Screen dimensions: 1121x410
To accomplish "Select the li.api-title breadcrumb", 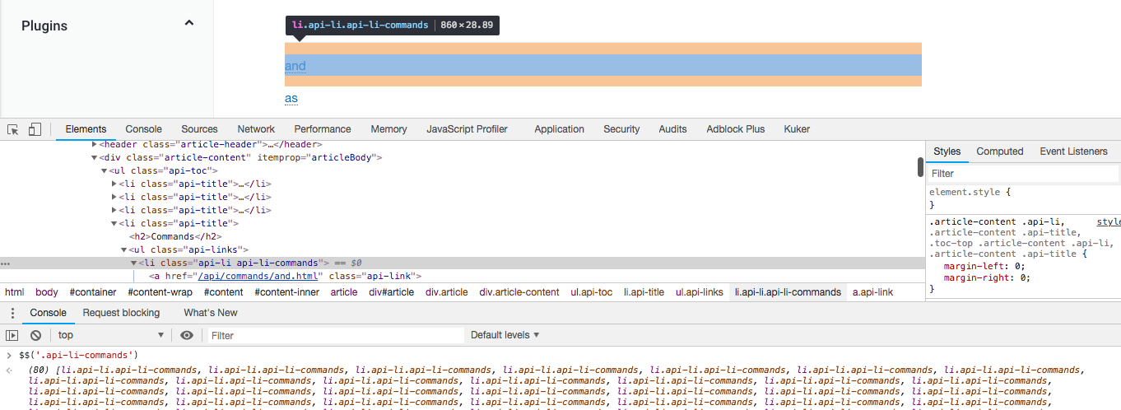I will 644,292.
